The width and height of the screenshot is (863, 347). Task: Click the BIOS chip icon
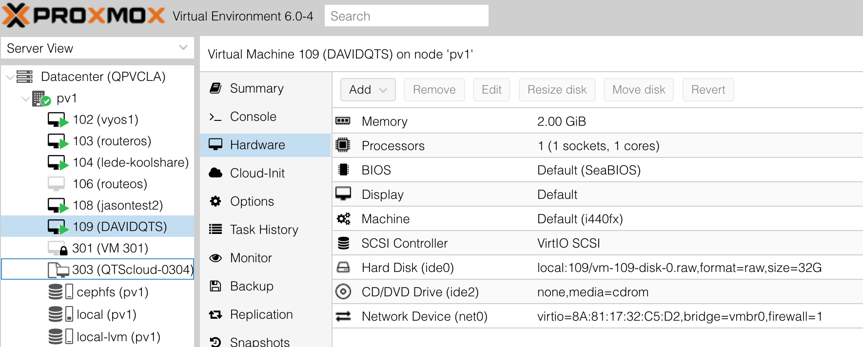(x=343, y=170)
